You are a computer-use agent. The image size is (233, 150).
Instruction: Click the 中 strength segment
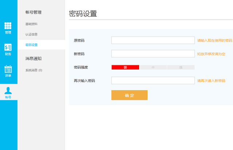click(x=153, y=67)
